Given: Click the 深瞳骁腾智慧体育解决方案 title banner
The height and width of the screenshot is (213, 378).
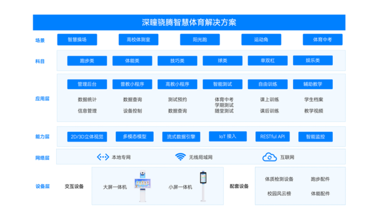Looking at the screenshot, I should coord(189,22).
